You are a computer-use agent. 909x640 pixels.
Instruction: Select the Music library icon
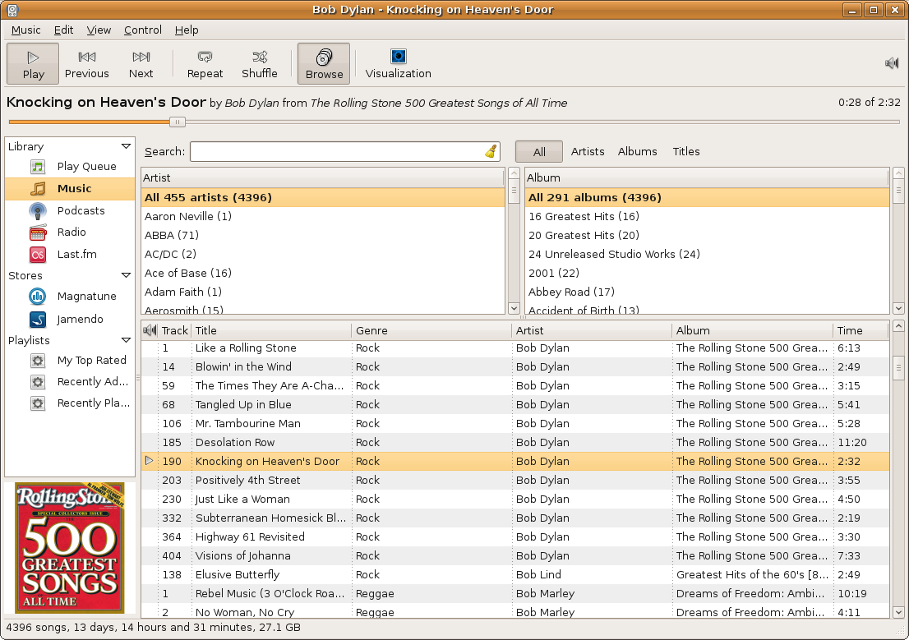(x=38, y=188)
